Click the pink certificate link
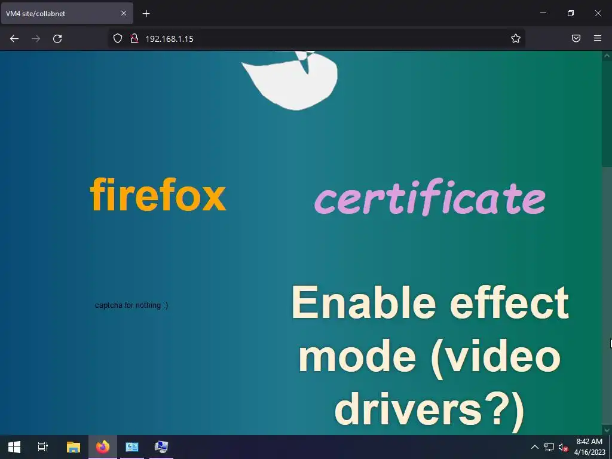612x459 pixels. [x=430, y=197]
